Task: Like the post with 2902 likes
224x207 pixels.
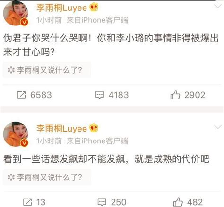Action: [175, 95]
